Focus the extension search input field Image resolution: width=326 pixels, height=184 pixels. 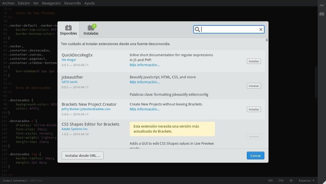click(229, 30)
